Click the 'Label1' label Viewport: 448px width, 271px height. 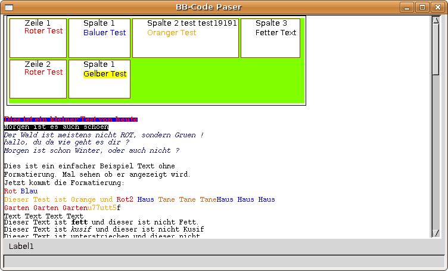point(21,246)
